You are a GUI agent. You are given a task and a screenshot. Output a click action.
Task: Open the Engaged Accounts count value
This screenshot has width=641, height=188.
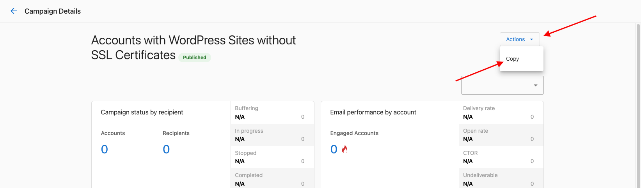point(334,149)
